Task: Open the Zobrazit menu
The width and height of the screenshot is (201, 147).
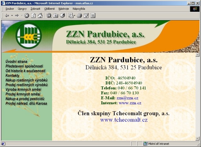Action: click(35, 9)
